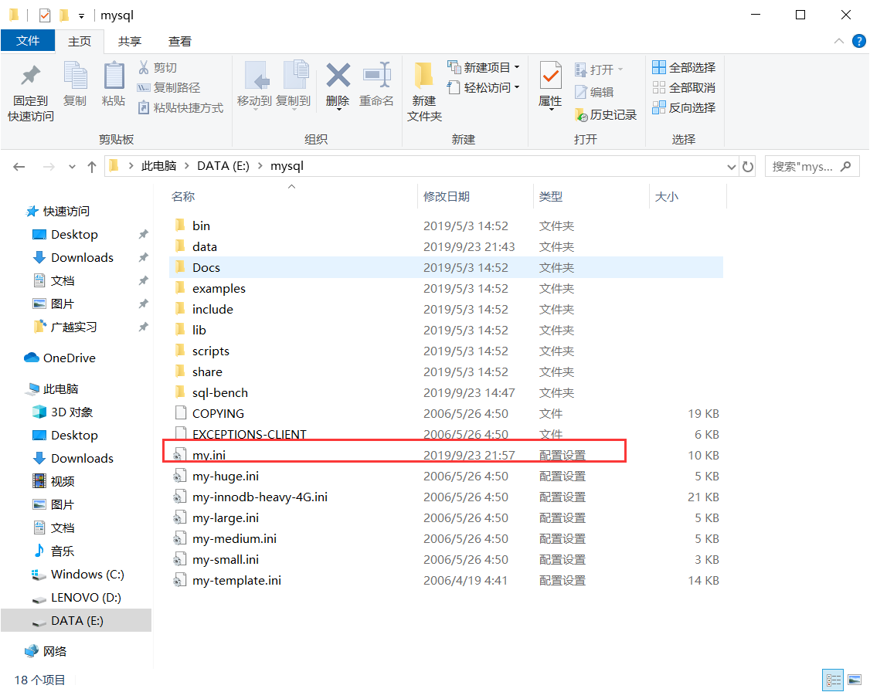The width and height of the screenshot is (870, 692).
Task: Select the bin folder
Action: pyautogui.click(x=446, y=226)
